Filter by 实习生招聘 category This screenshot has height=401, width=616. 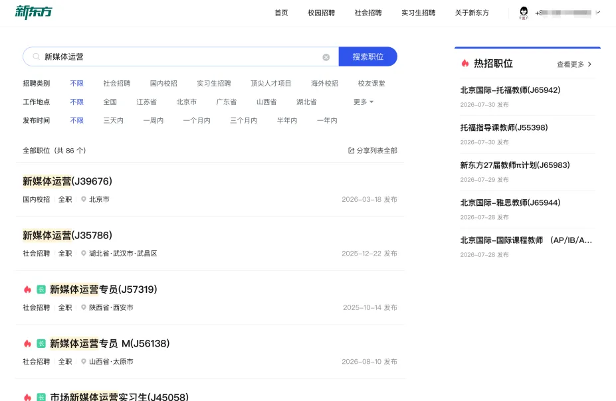pyautogui.click(x=214, y=84)
